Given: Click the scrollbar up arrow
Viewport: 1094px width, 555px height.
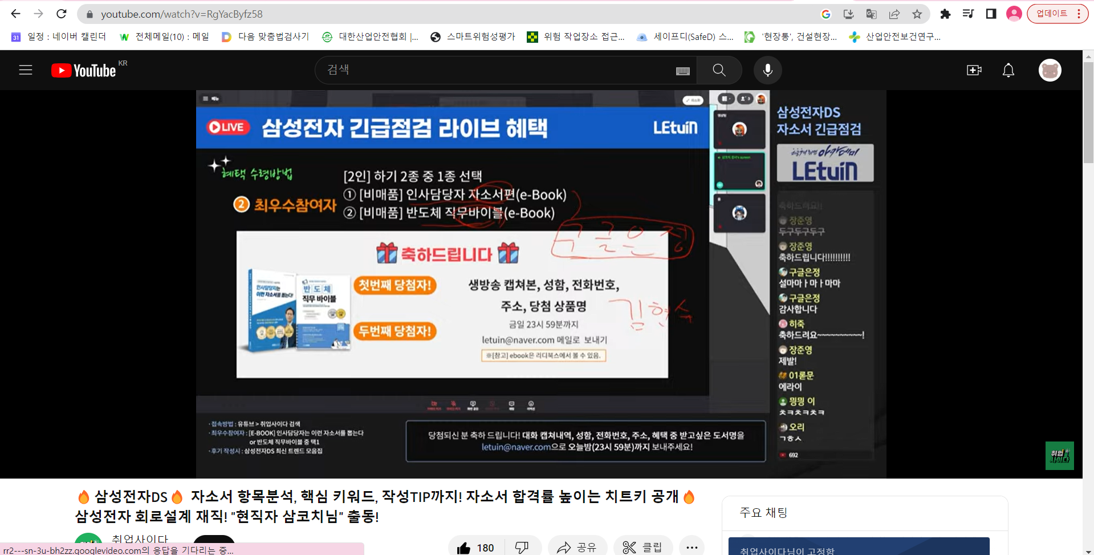Looking at the screenshot, I should 1088,56.
